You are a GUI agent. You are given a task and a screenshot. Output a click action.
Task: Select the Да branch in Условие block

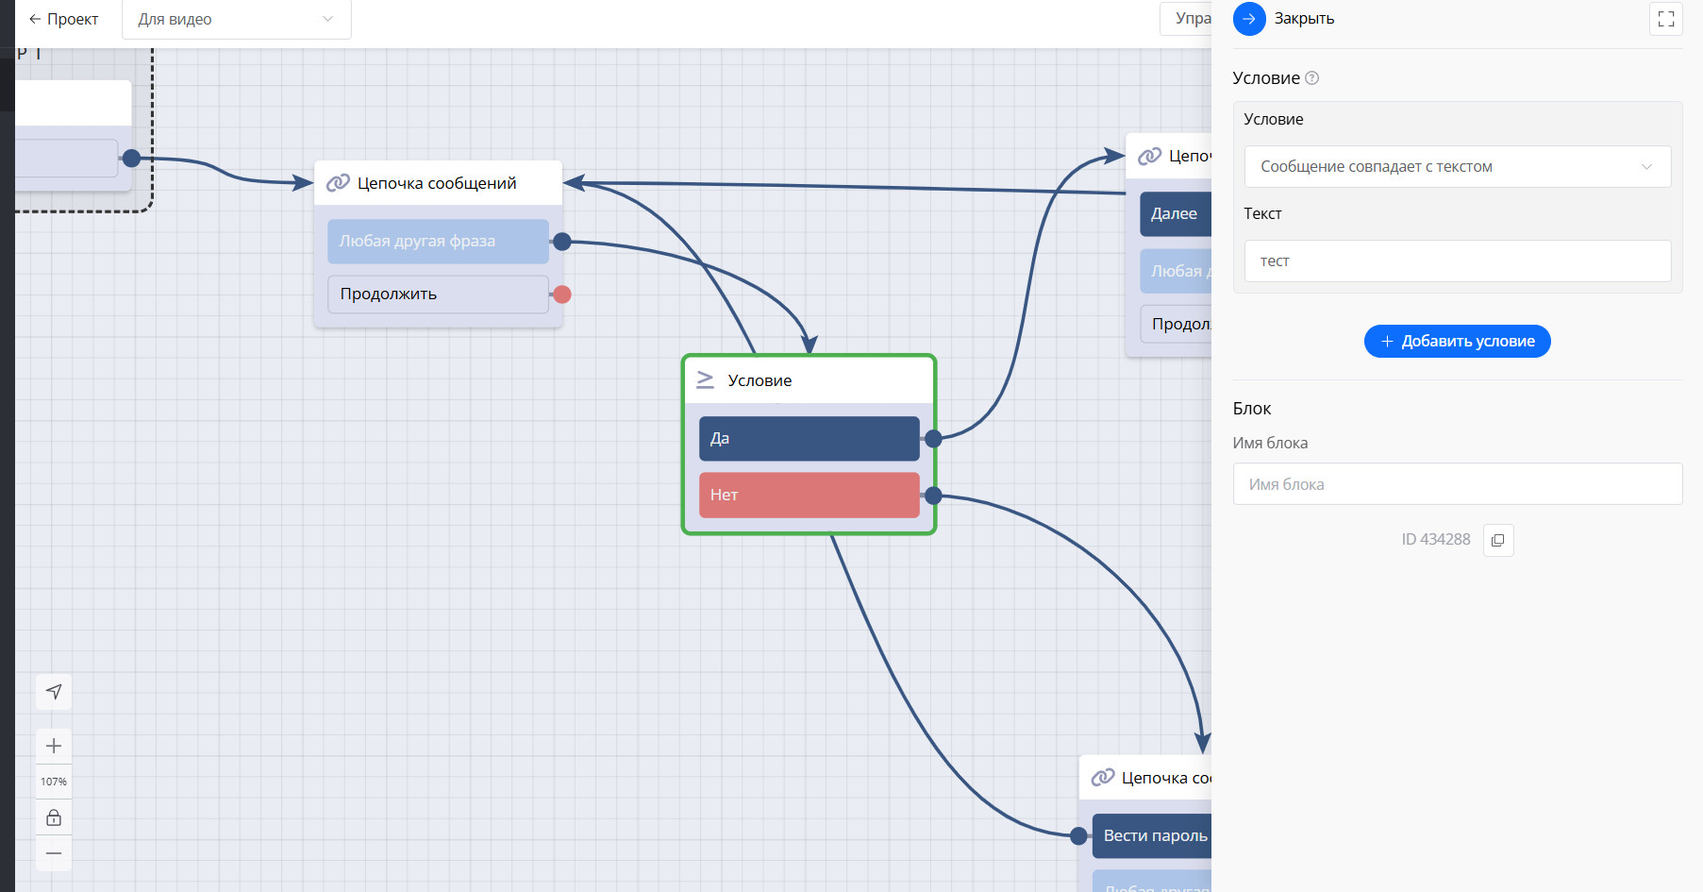809,439
